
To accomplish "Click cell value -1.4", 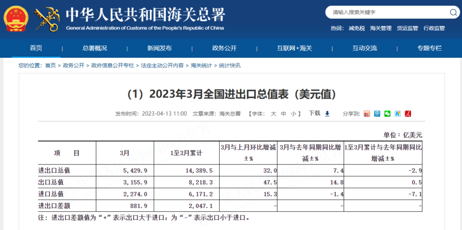I will (336, 194).
